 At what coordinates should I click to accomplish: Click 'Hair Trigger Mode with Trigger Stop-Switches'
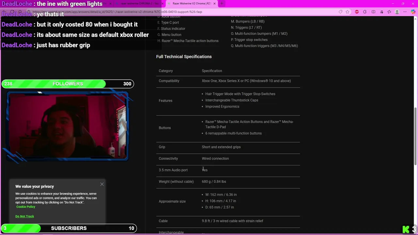click(240, 94)
